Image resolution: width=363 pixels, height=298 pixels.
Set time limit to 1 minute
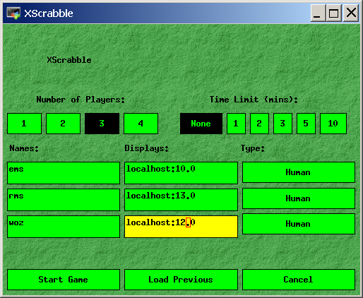236,124
